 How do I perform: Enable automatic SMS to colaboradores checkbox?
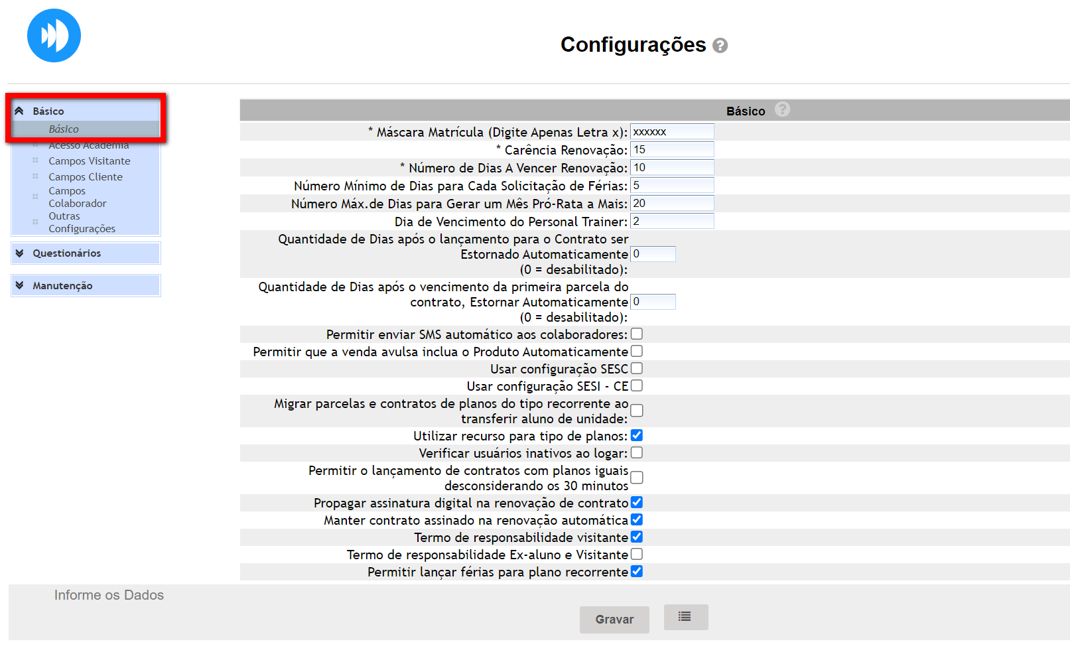(x=636, y=334)
